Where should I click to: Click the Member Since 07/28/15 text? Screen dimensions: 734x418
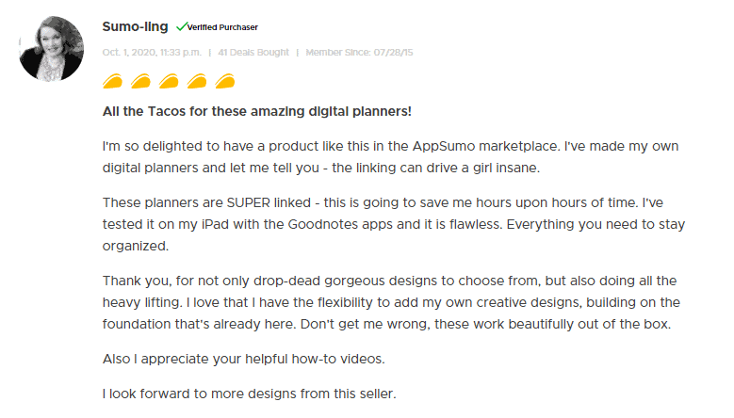(x=360, y=53)
